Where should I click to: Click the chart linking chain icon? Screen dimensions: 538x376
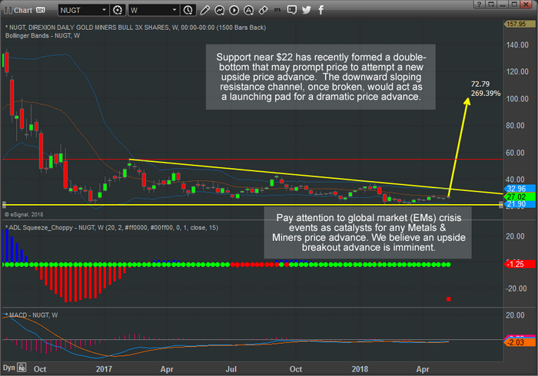click(263, 10)
